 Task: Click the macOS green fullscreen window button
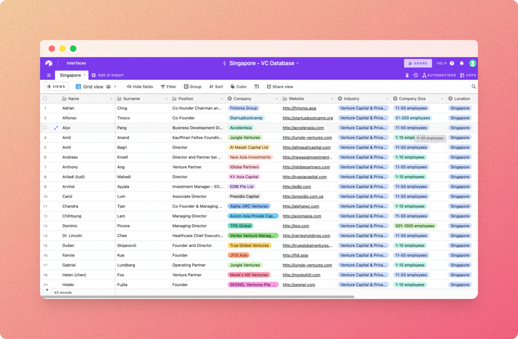(73, 48)
